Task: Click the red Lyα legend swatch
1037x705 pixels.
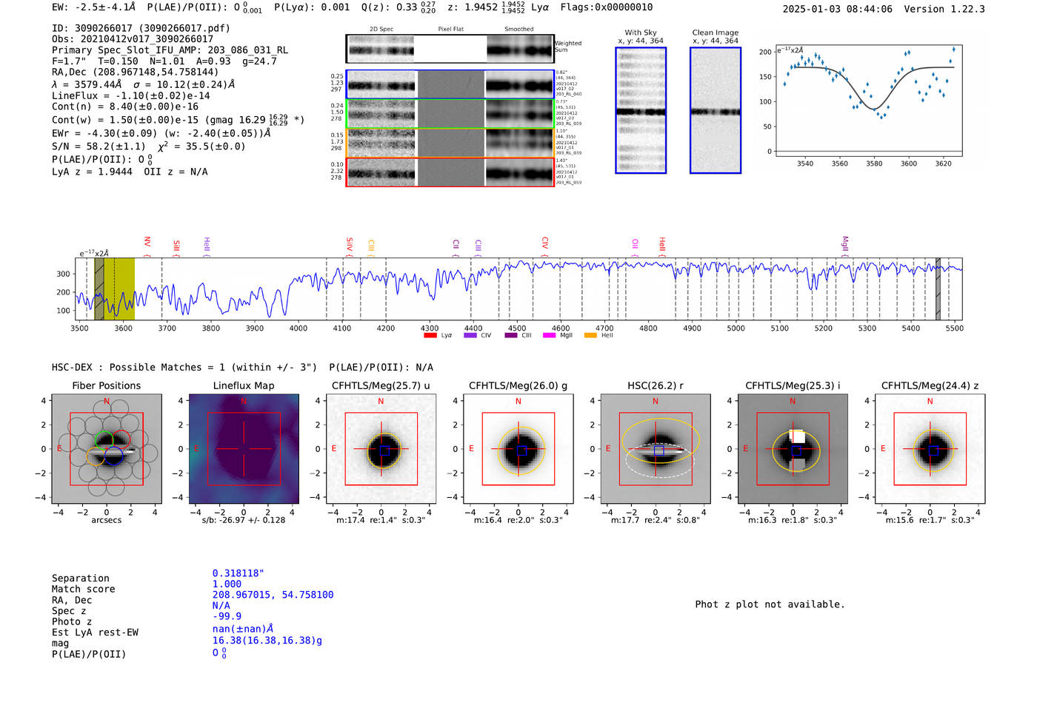Action: coord(430,335)
